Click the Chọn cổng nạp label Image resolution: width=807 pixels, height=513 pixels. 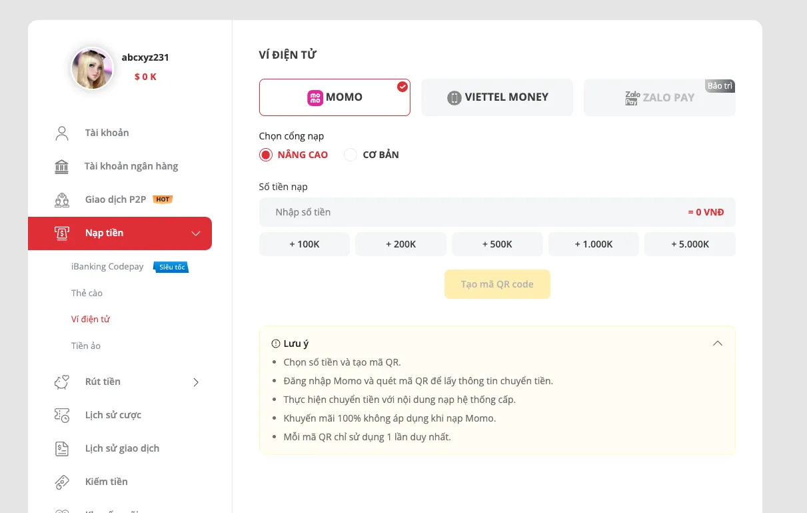coord(291,136)
